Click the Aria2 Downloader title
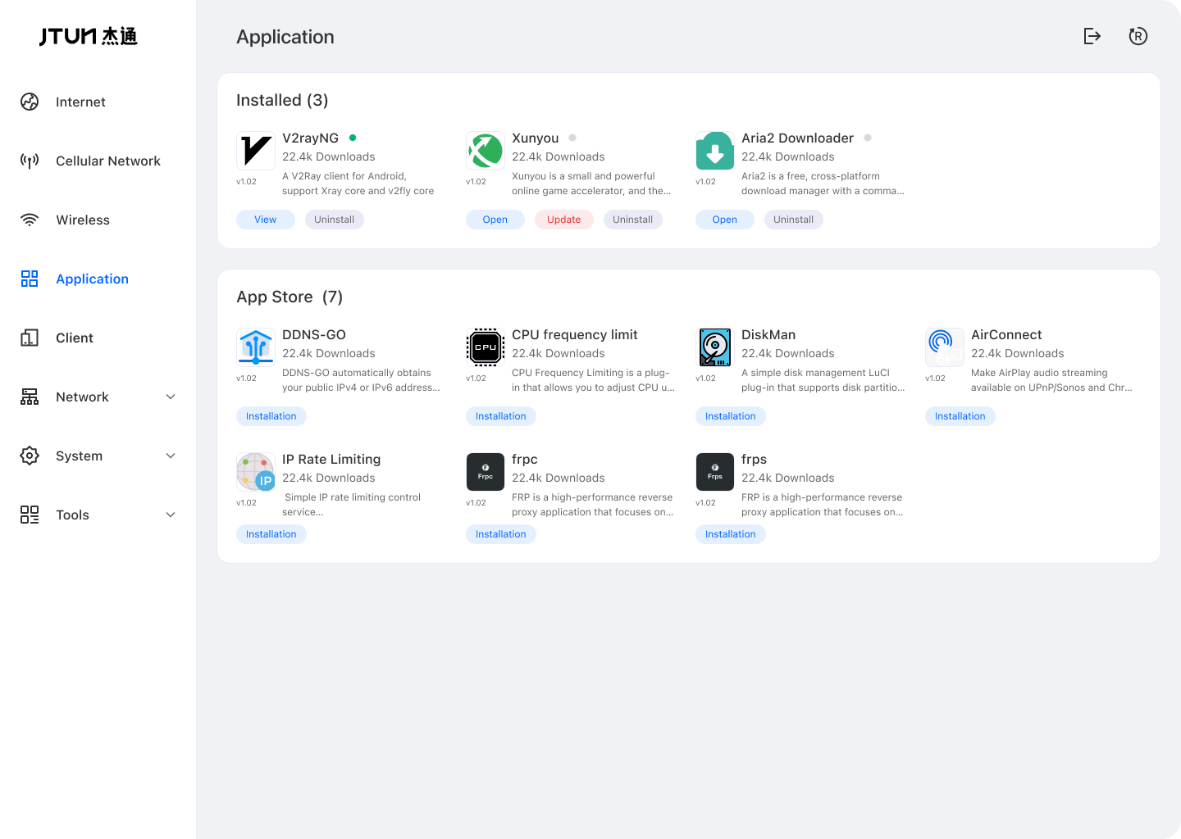Image resolution: width=1181 pixels, height=839 pixels. coord(798,138)
